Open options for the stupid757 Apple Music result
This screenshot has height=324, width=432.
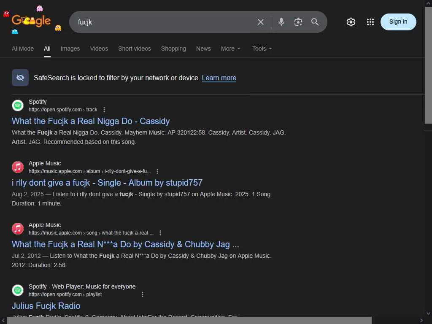pyautogui.click(x=157, y=171)
